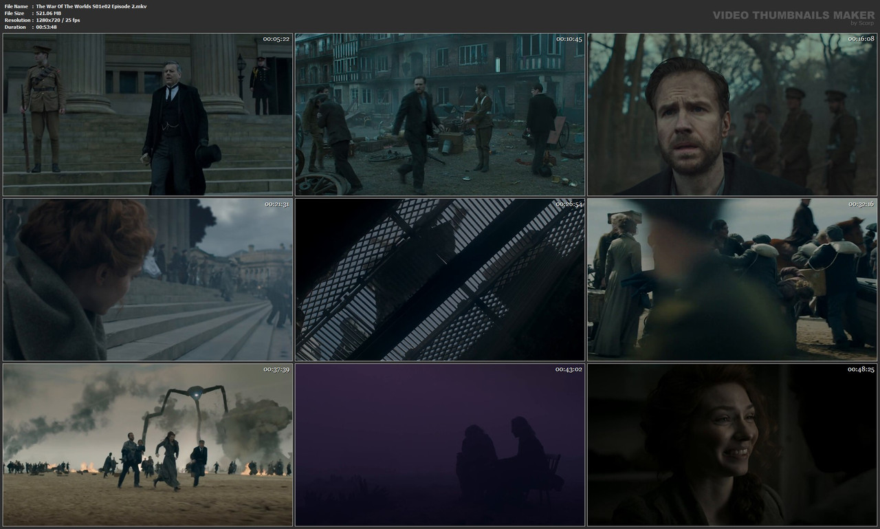Select the thumbnail timestamped 00:26:54
Screen dimensions: 880x529
[x=440, y=280]
